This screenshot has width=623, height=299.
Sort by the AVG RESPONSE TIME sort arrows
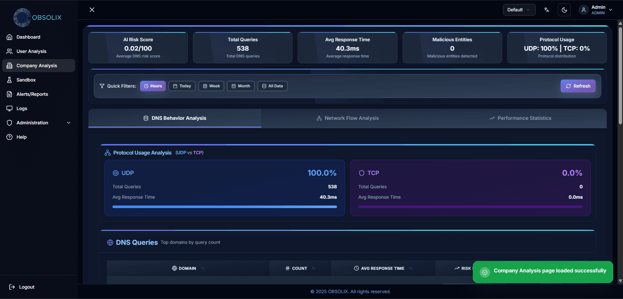411,268
